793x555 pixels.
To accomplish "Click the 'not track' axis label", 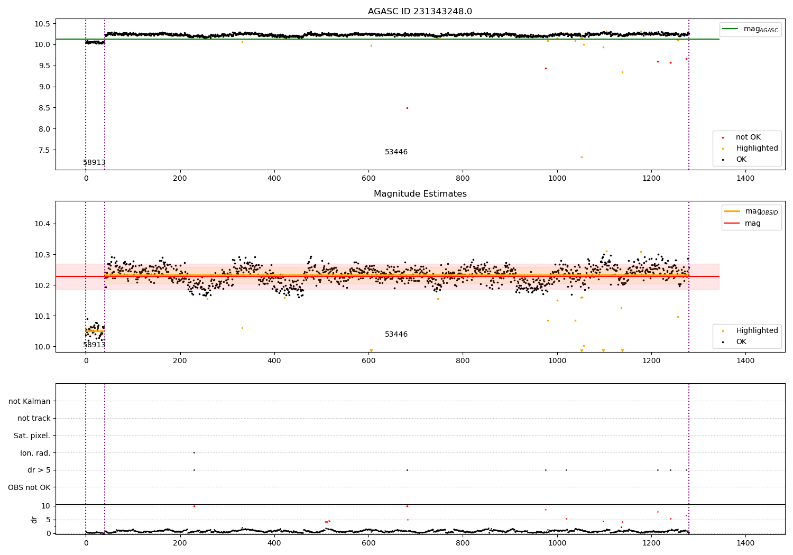I will point(34,418).
